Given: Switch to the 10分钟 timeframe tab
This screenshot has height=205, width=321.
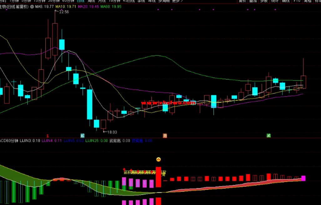Looking at the screenshot, I should pos(115,1).
